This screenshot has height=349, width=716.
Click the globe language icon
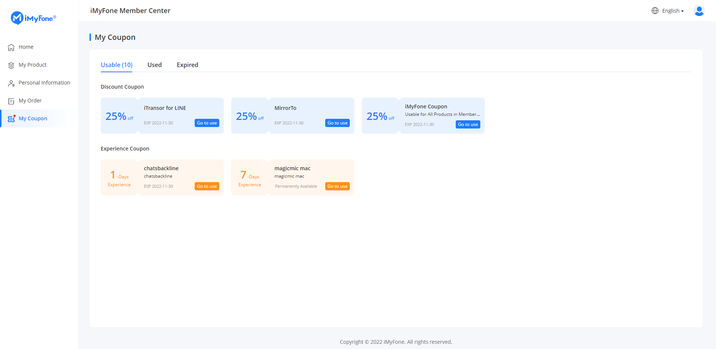click(x=655, y=11)
